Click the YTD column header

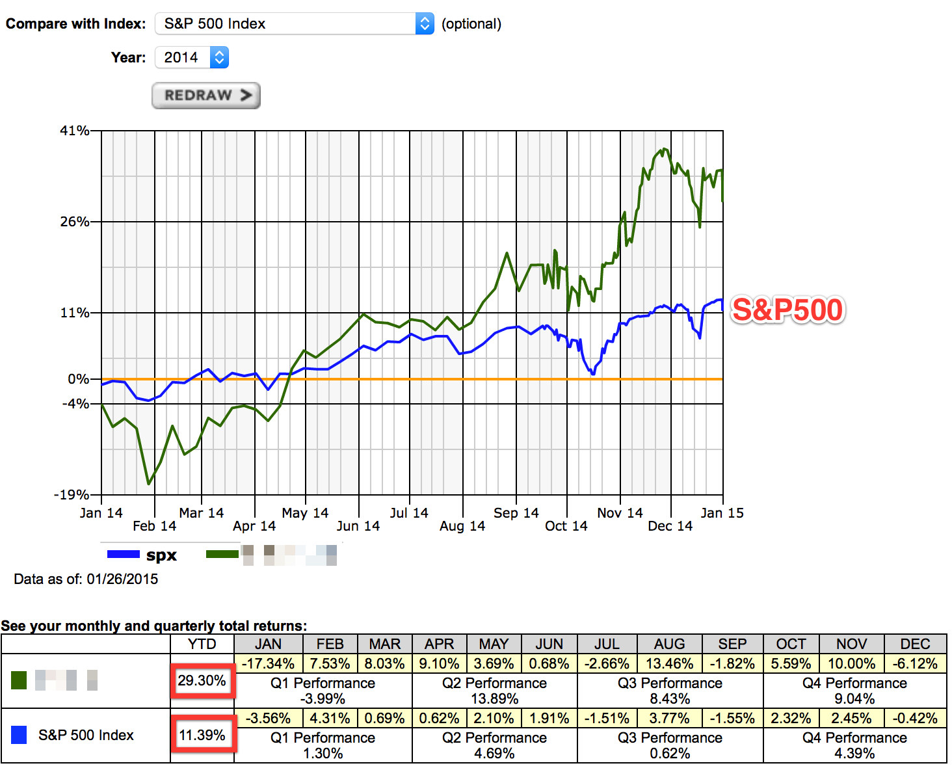202,644
